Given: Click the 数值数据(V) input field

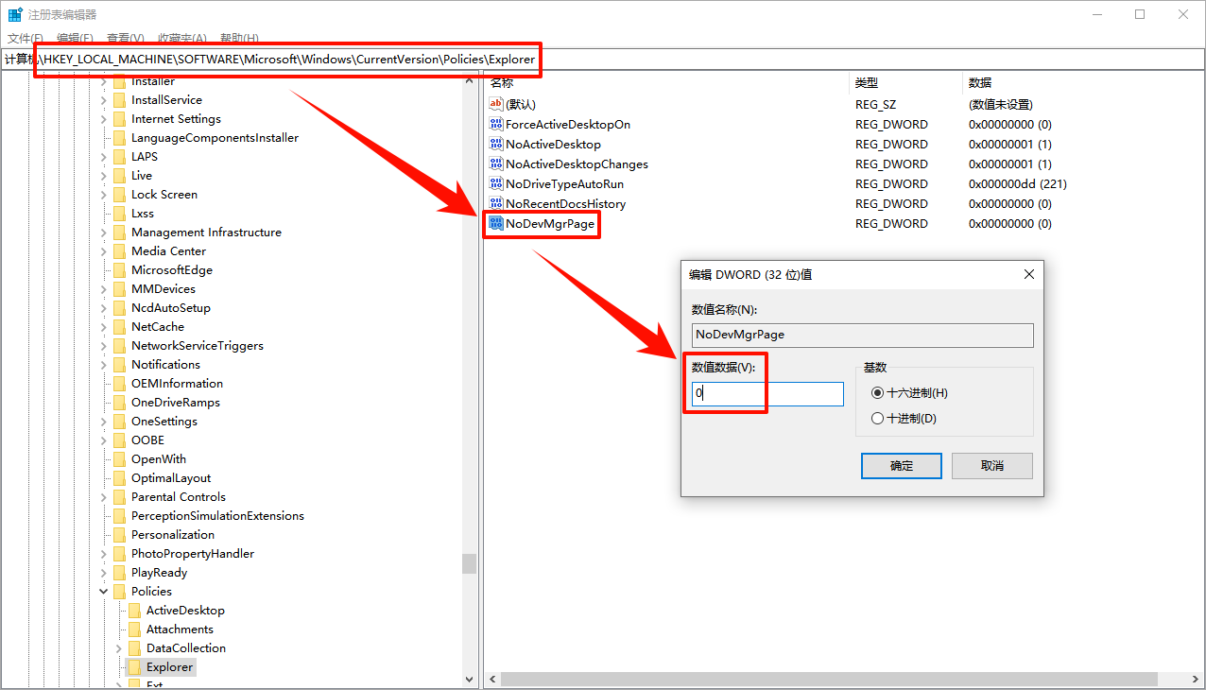Looking at the screenshot, I should [x=767, y=393].
